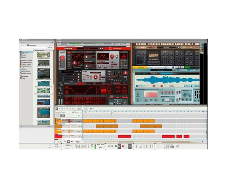Image resolution: width=227 pixels, height=188 pixels.
Task: Select Kong Drum Designer thumbnail
Action: tap(44, 55)
